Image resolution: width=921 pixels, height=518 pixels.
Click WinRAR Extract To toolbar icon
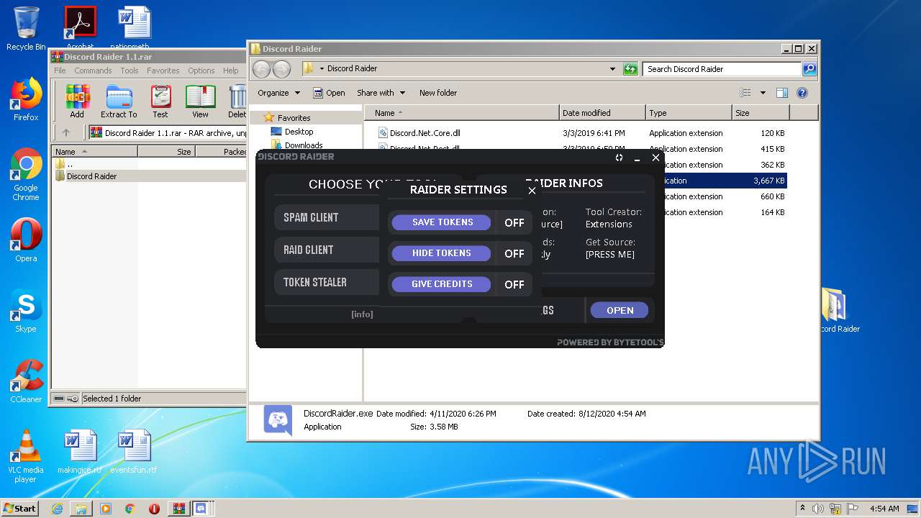pyautogui.click(x=119, y=101)
